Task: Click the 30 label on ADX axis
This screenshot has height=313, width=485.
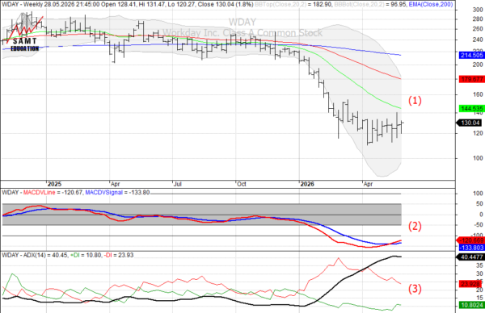Action: (x=479, y=273)
